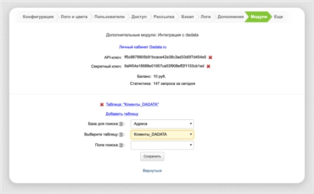Click the Сохранить button

coord(152,156)
